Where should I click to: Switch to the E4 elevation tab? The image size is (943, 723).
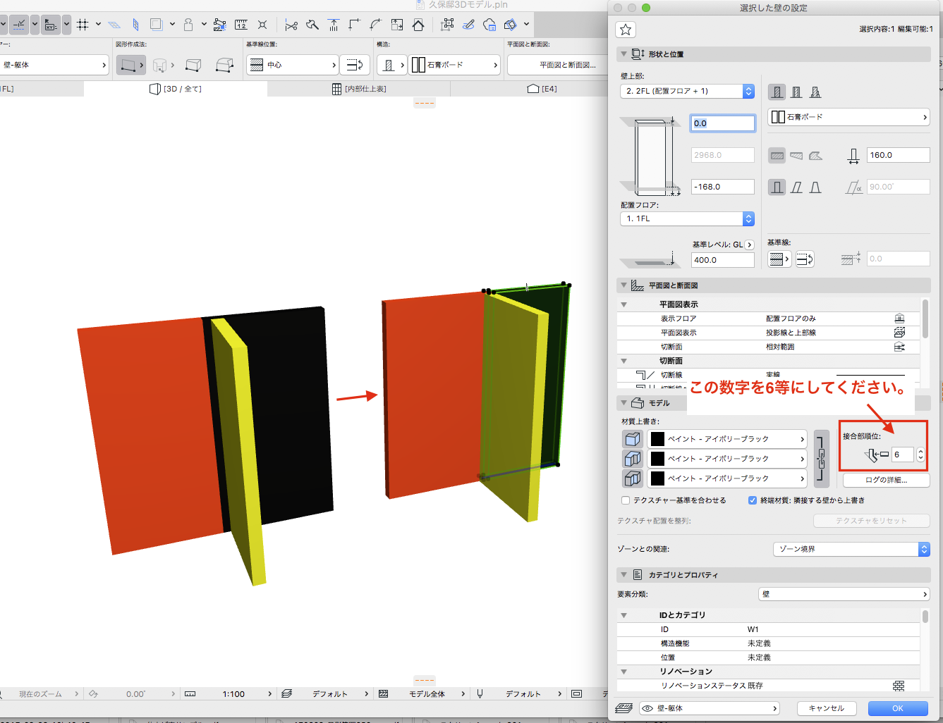[x=542, y=89]
